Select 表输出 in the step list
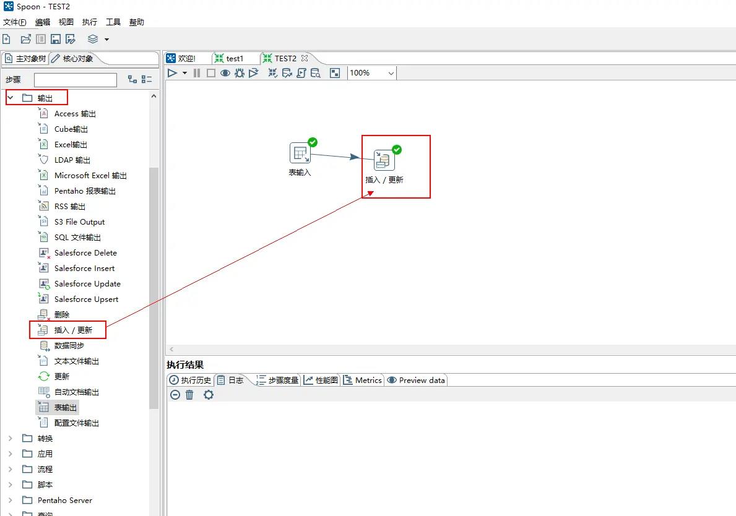The width and height of the screenshot is (736, 516). coord(65,408)
